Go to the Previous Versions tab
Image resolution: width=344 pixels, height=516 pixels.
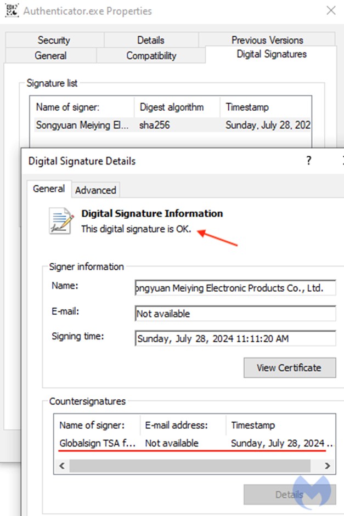(267, 40)
